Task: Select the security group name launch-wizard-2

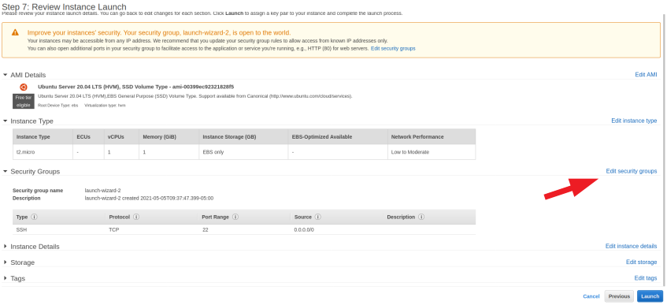Action: pos(102,191)
